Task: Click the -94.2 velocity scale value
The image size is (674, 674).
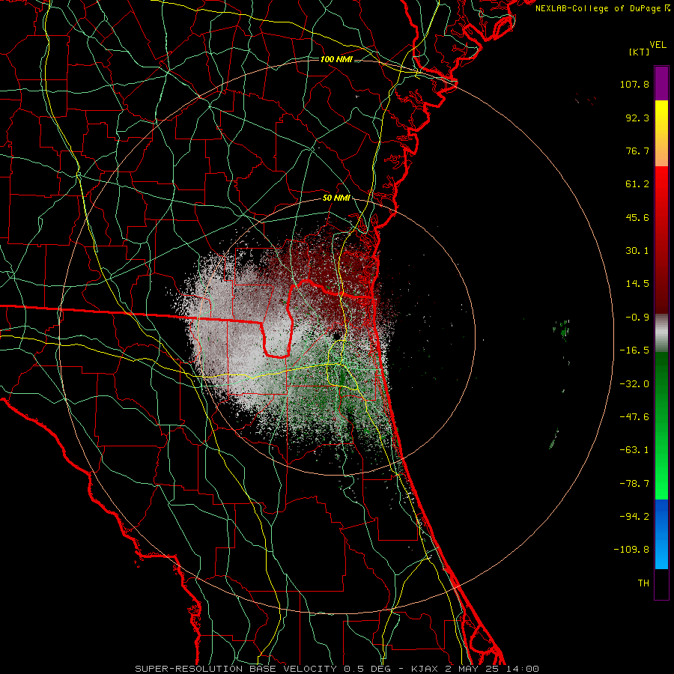Action: tap(634, 516)
